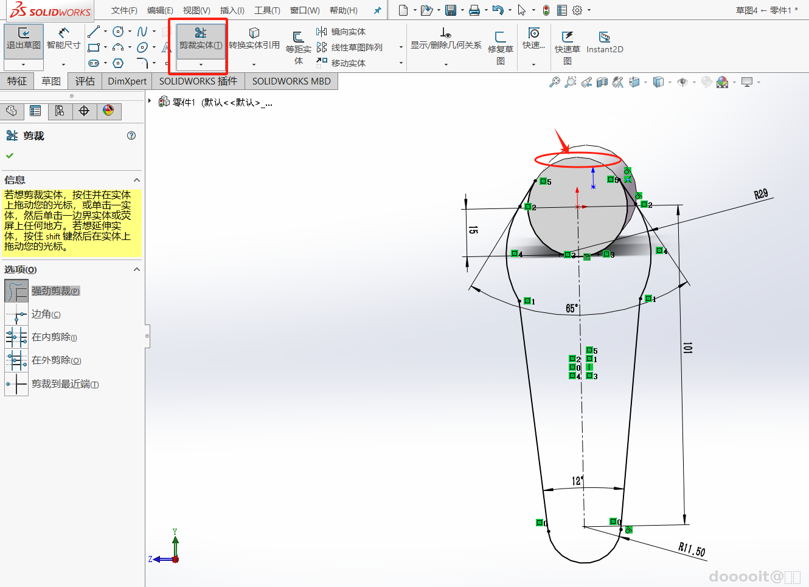The height and width of the screenshot is (587, 809).
Task: Open the 工具(T) menu
Action: point(267,10)
